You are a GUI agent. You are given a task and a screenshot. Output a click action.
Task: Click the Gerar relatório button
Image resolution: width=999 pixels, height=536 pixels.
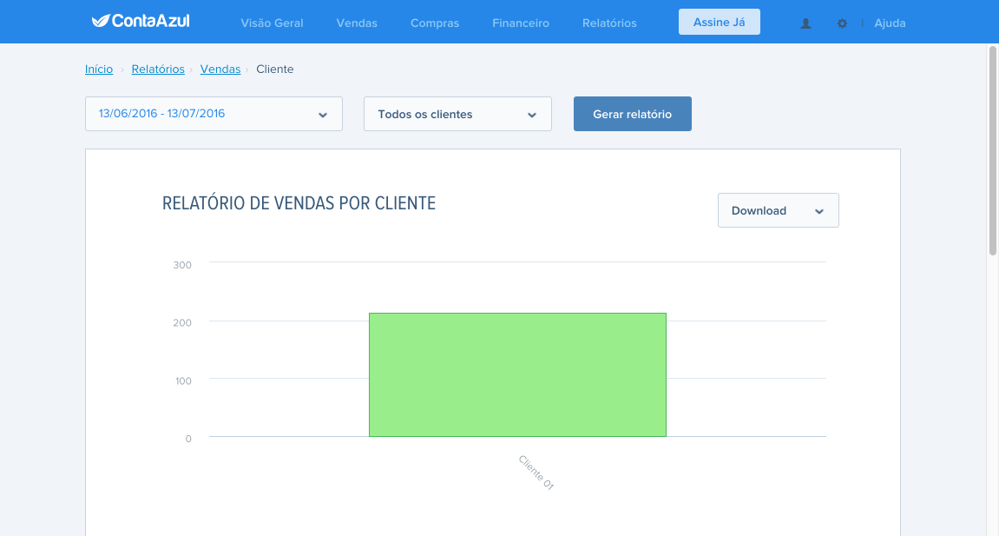(x=632, y=114)
